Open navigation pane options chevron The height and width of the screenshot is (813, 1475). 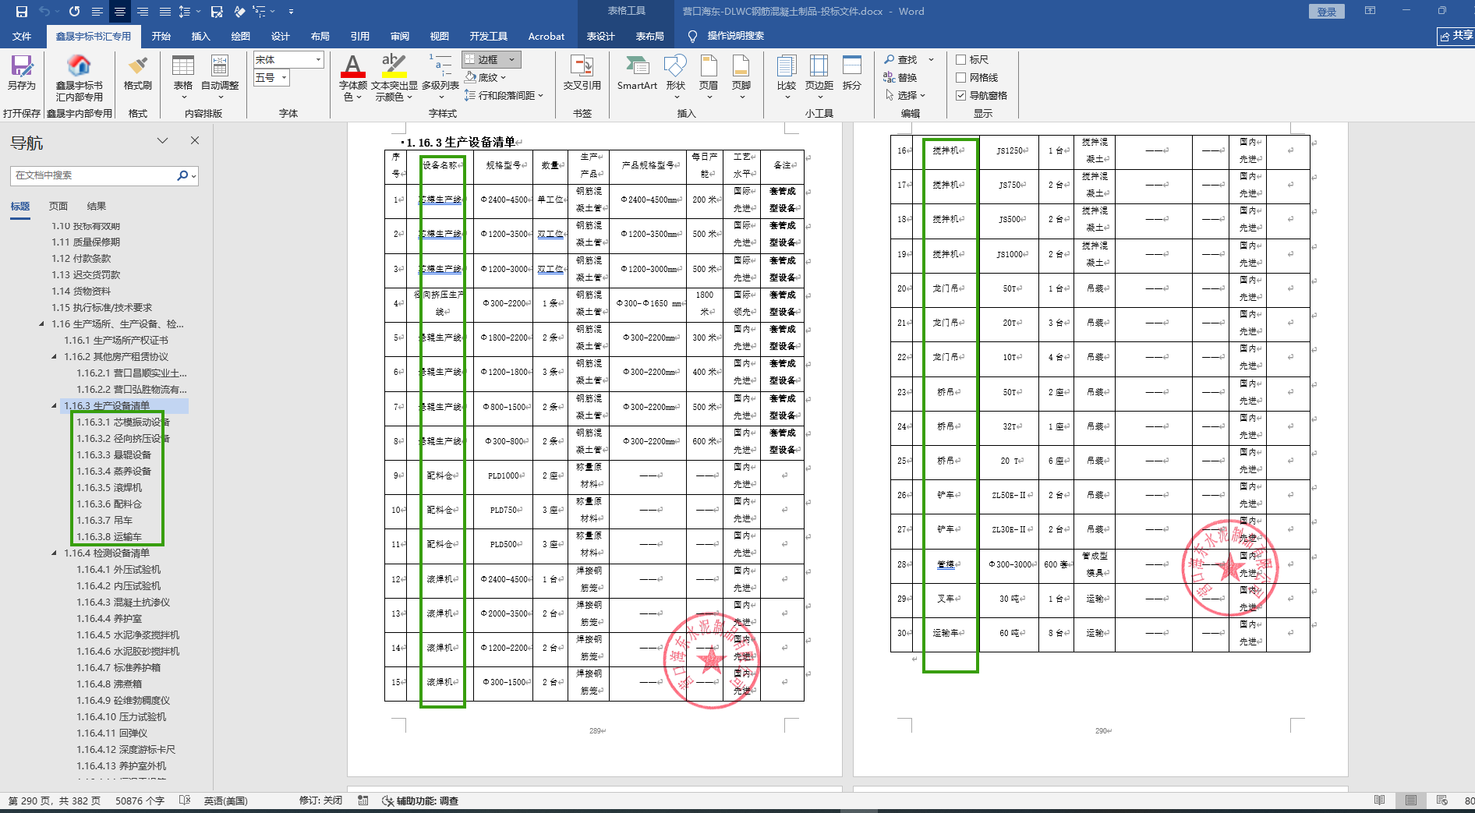[x=163, y=140]
